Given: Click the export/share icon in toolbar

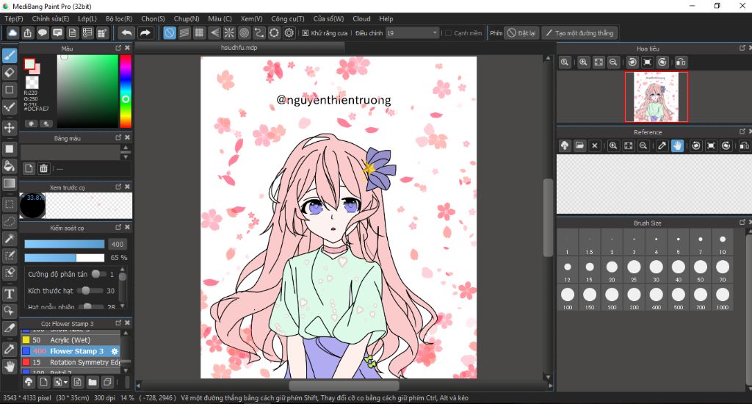Looking at the screenshot, I should [x=28, y=32].
